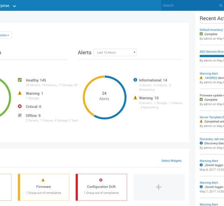Select Warning: 10 alerts entry
224x206 pixels.
[x=149, y=98]
